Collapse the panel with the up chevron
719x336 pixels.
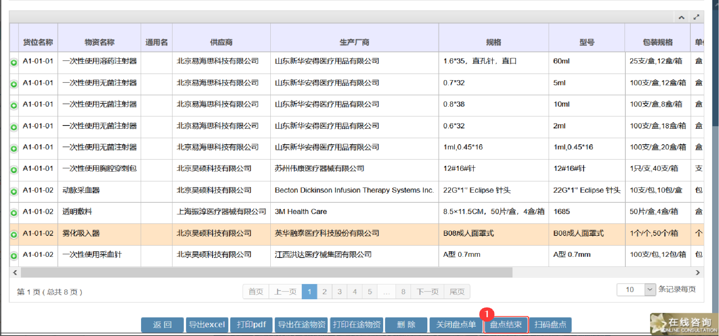pyautogui.click(x=681, y=17)
